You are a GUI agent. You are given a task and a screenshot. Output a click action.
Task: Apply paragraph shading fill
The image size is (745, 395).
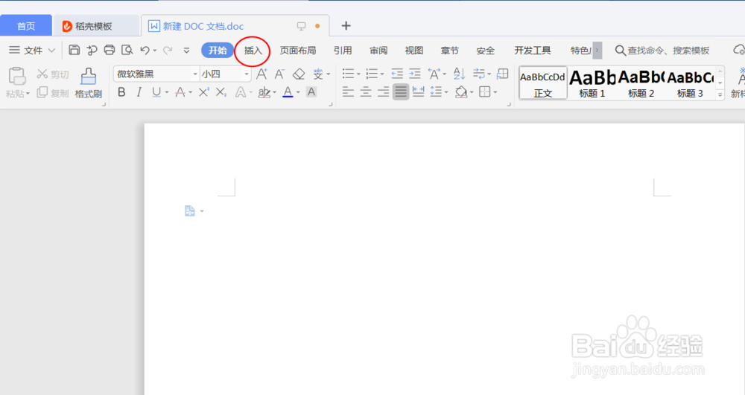click(x=460, y=91)
